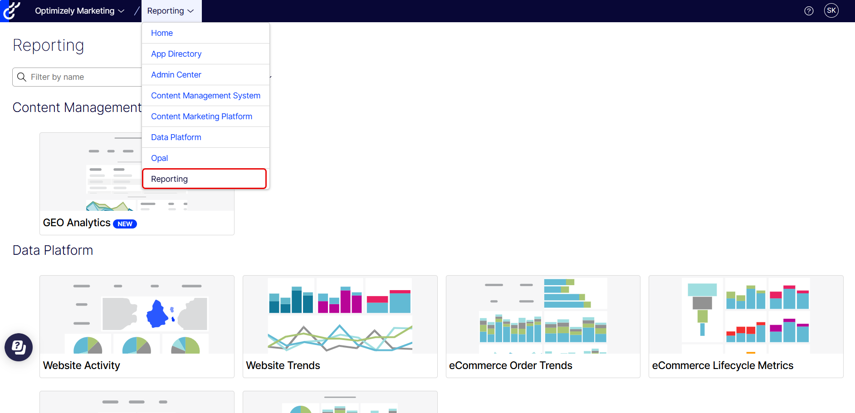
Task: Open the help question mark icon
Action: tap(808, 11)
